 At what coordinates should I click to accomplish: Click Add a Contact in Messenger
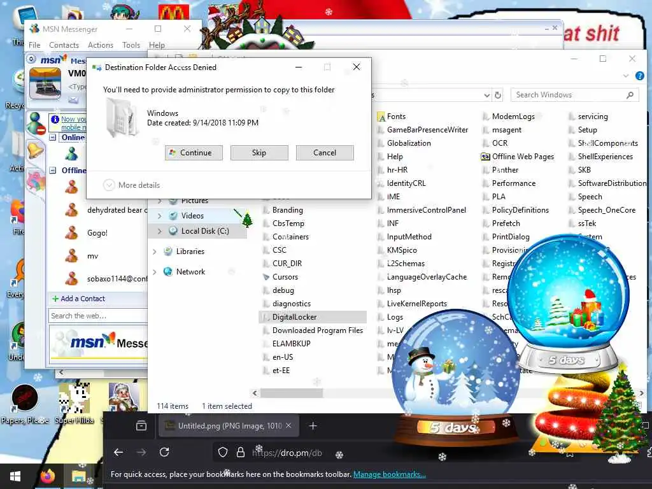click(78, 299)
